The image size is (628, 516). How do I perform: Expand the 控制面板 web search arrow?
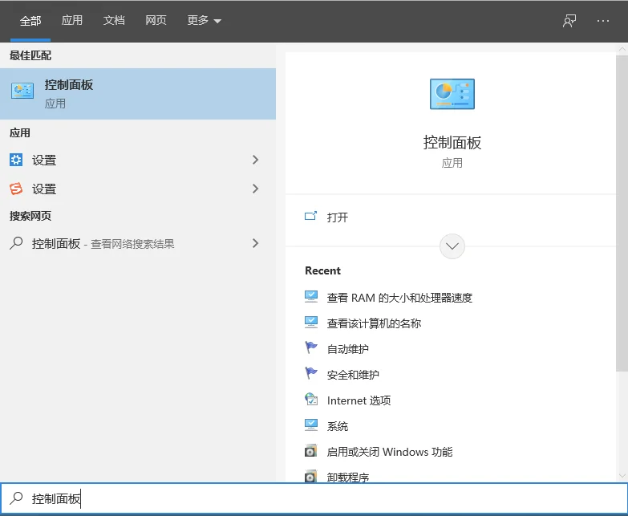coord(256,243)
